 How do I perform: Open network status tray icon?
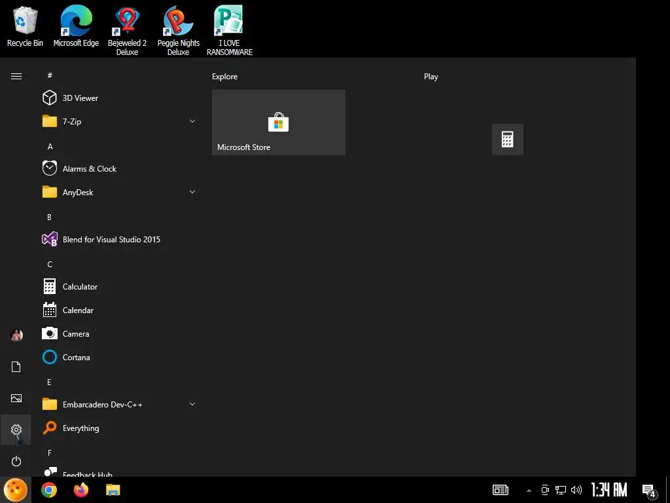[561, 490]
